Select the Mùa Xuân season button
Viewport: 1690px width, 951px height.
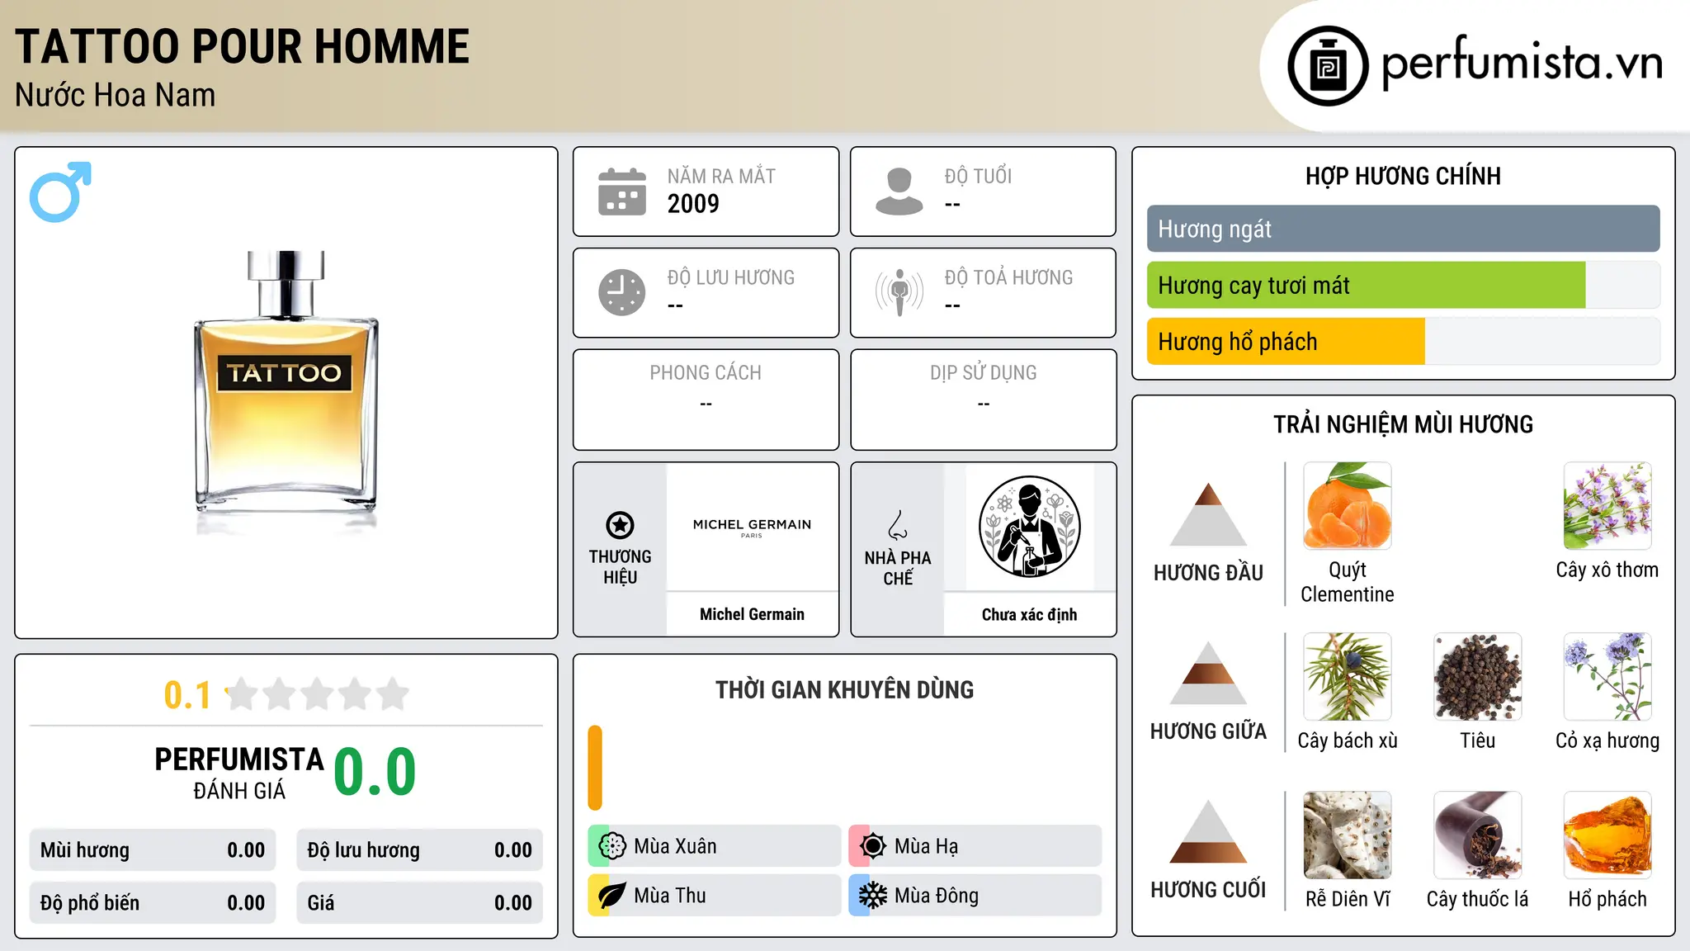pyautogui.click(x=715, y=846)
